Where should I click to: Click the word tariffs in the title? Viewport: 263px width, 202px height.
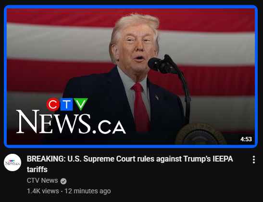[x=37, y=169]
